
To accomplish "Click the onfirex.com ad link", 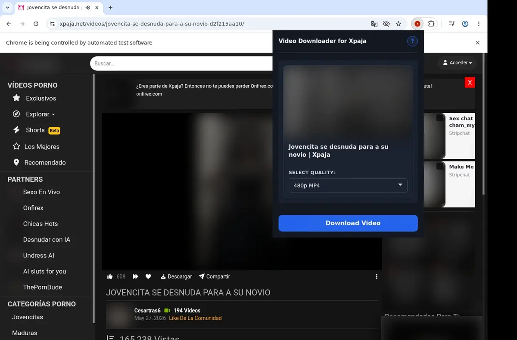I will 149,93.
